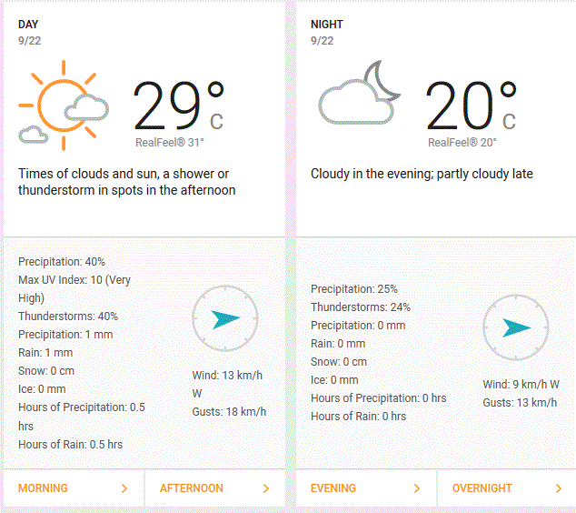Expand the Morning forecast chevron
Screen dimensions: 576x513
124,488
